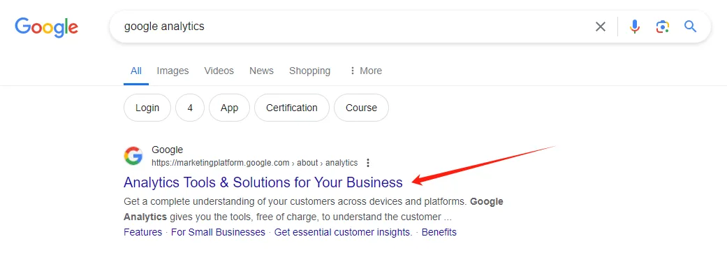Select the Login suggestion chip
The width and height of the screenshot is (727, 253).
pyautogui.click(x=147, y=108)
